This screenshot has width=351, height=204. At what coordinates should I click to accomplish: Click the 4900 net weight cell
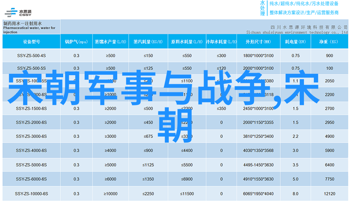click(x=330, y=136)
